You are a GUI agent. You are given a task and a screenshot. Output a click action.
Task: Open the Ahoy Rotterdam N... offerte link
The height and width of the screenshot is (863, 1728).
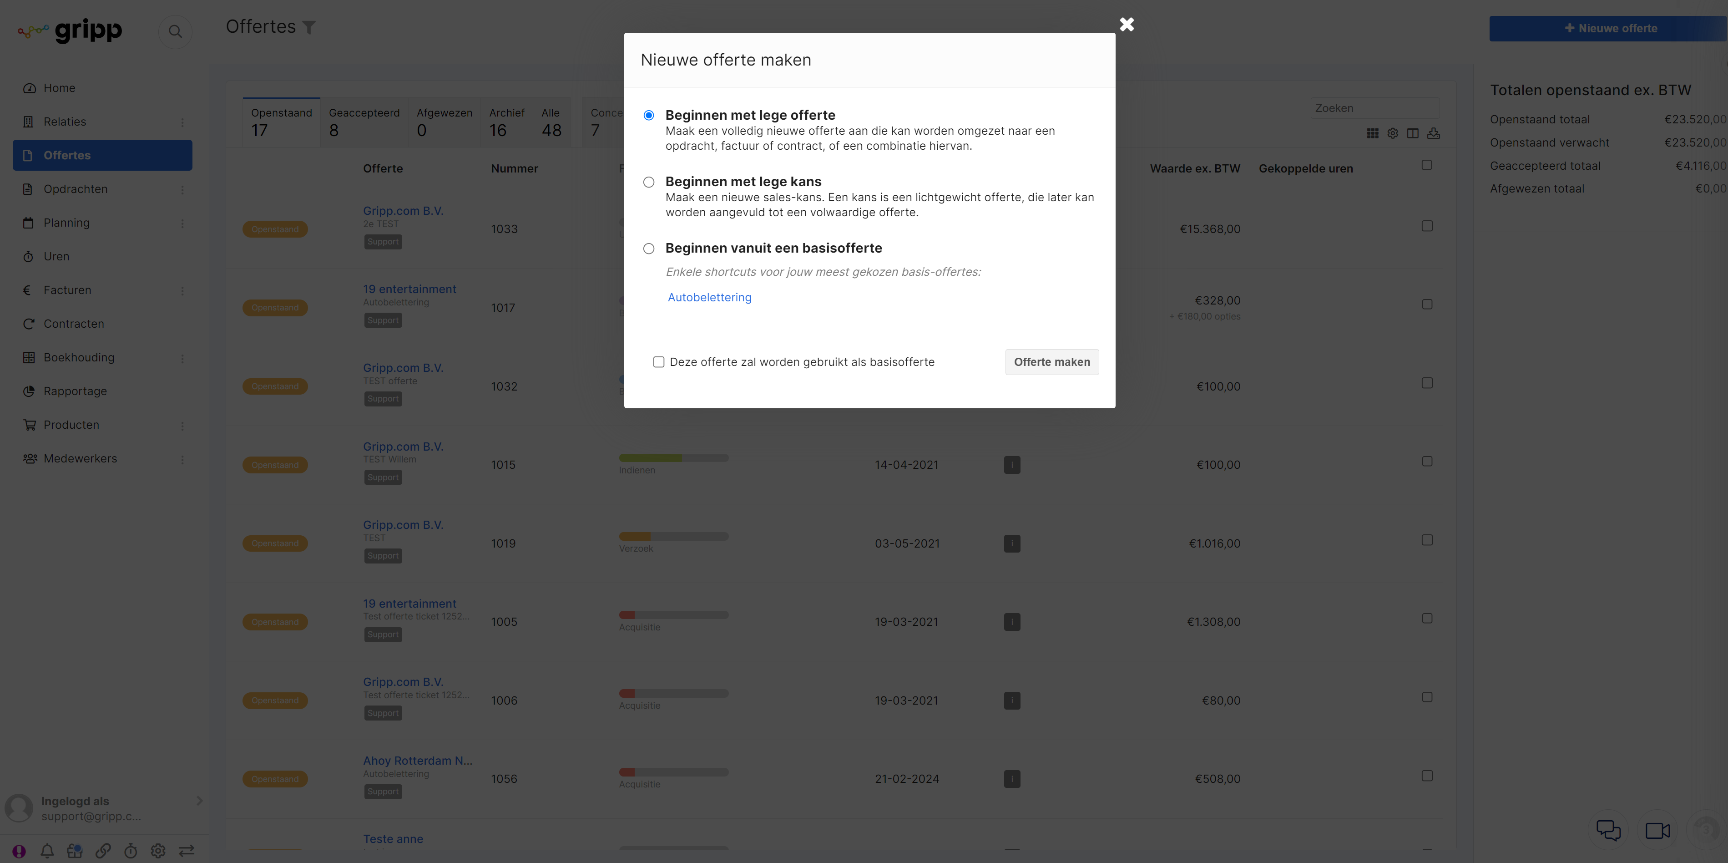coord(417,760)
